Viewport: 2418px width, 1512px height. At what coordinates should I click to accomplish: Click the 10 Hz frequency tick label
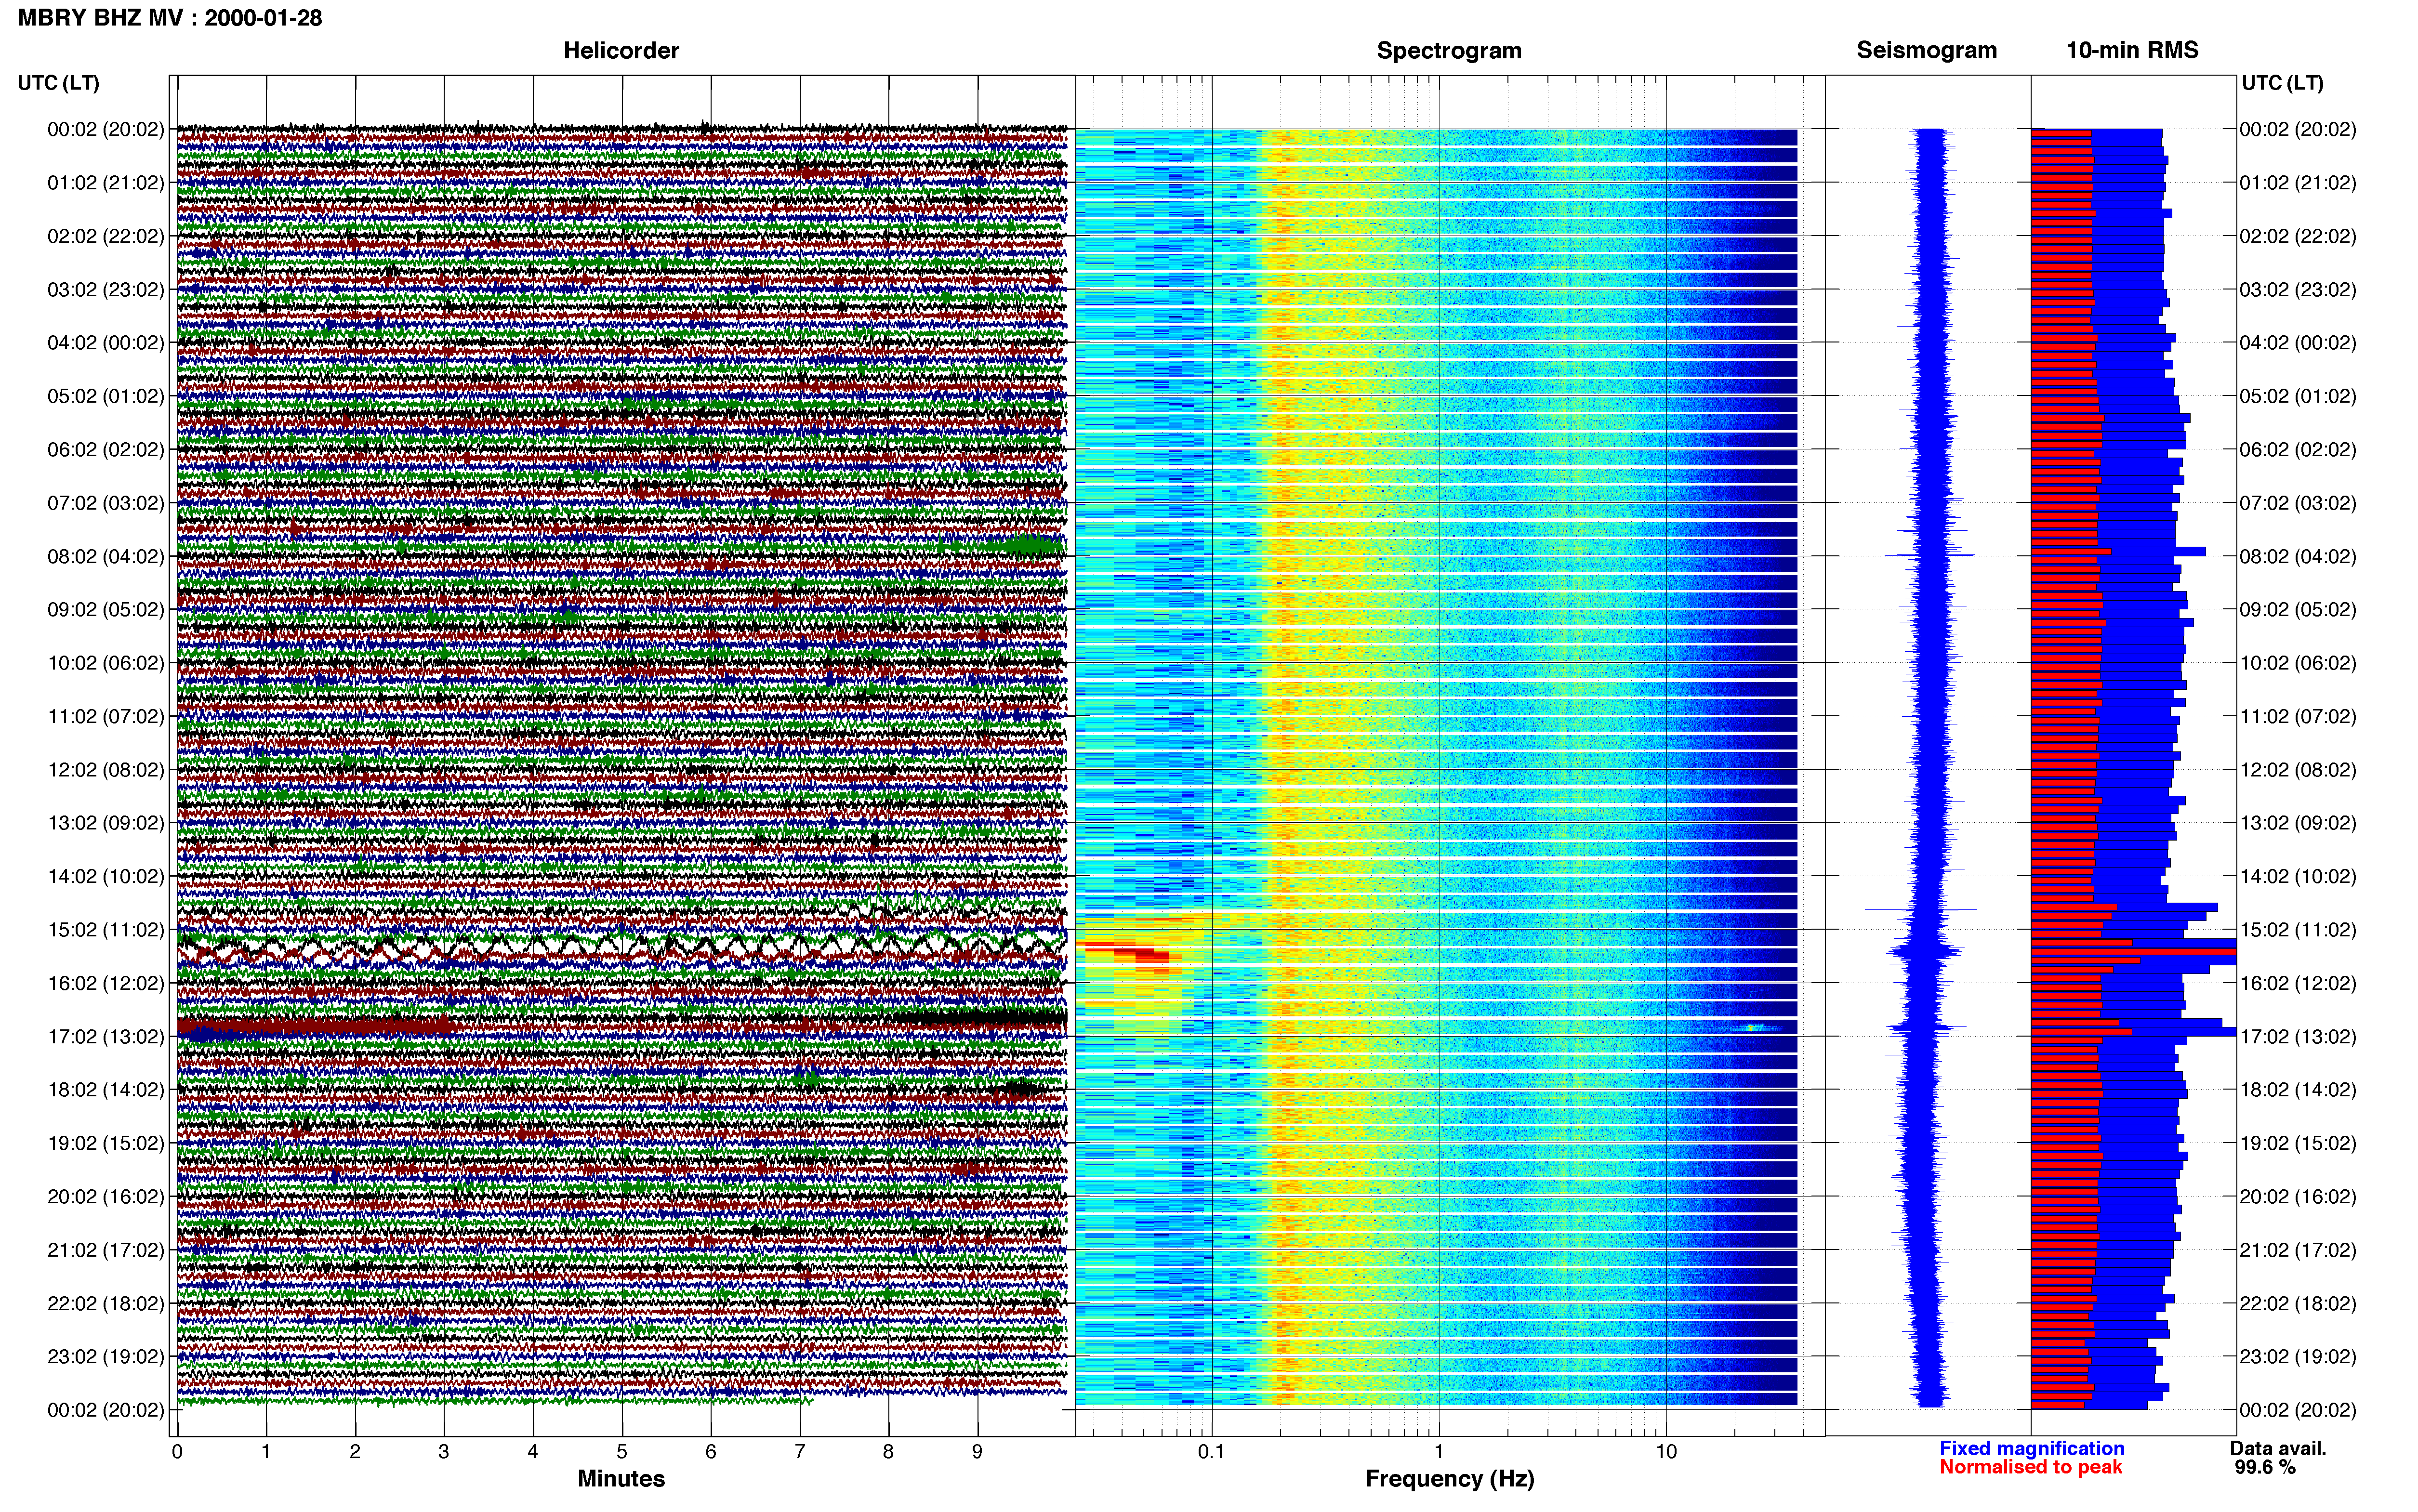(1666, 1452)
